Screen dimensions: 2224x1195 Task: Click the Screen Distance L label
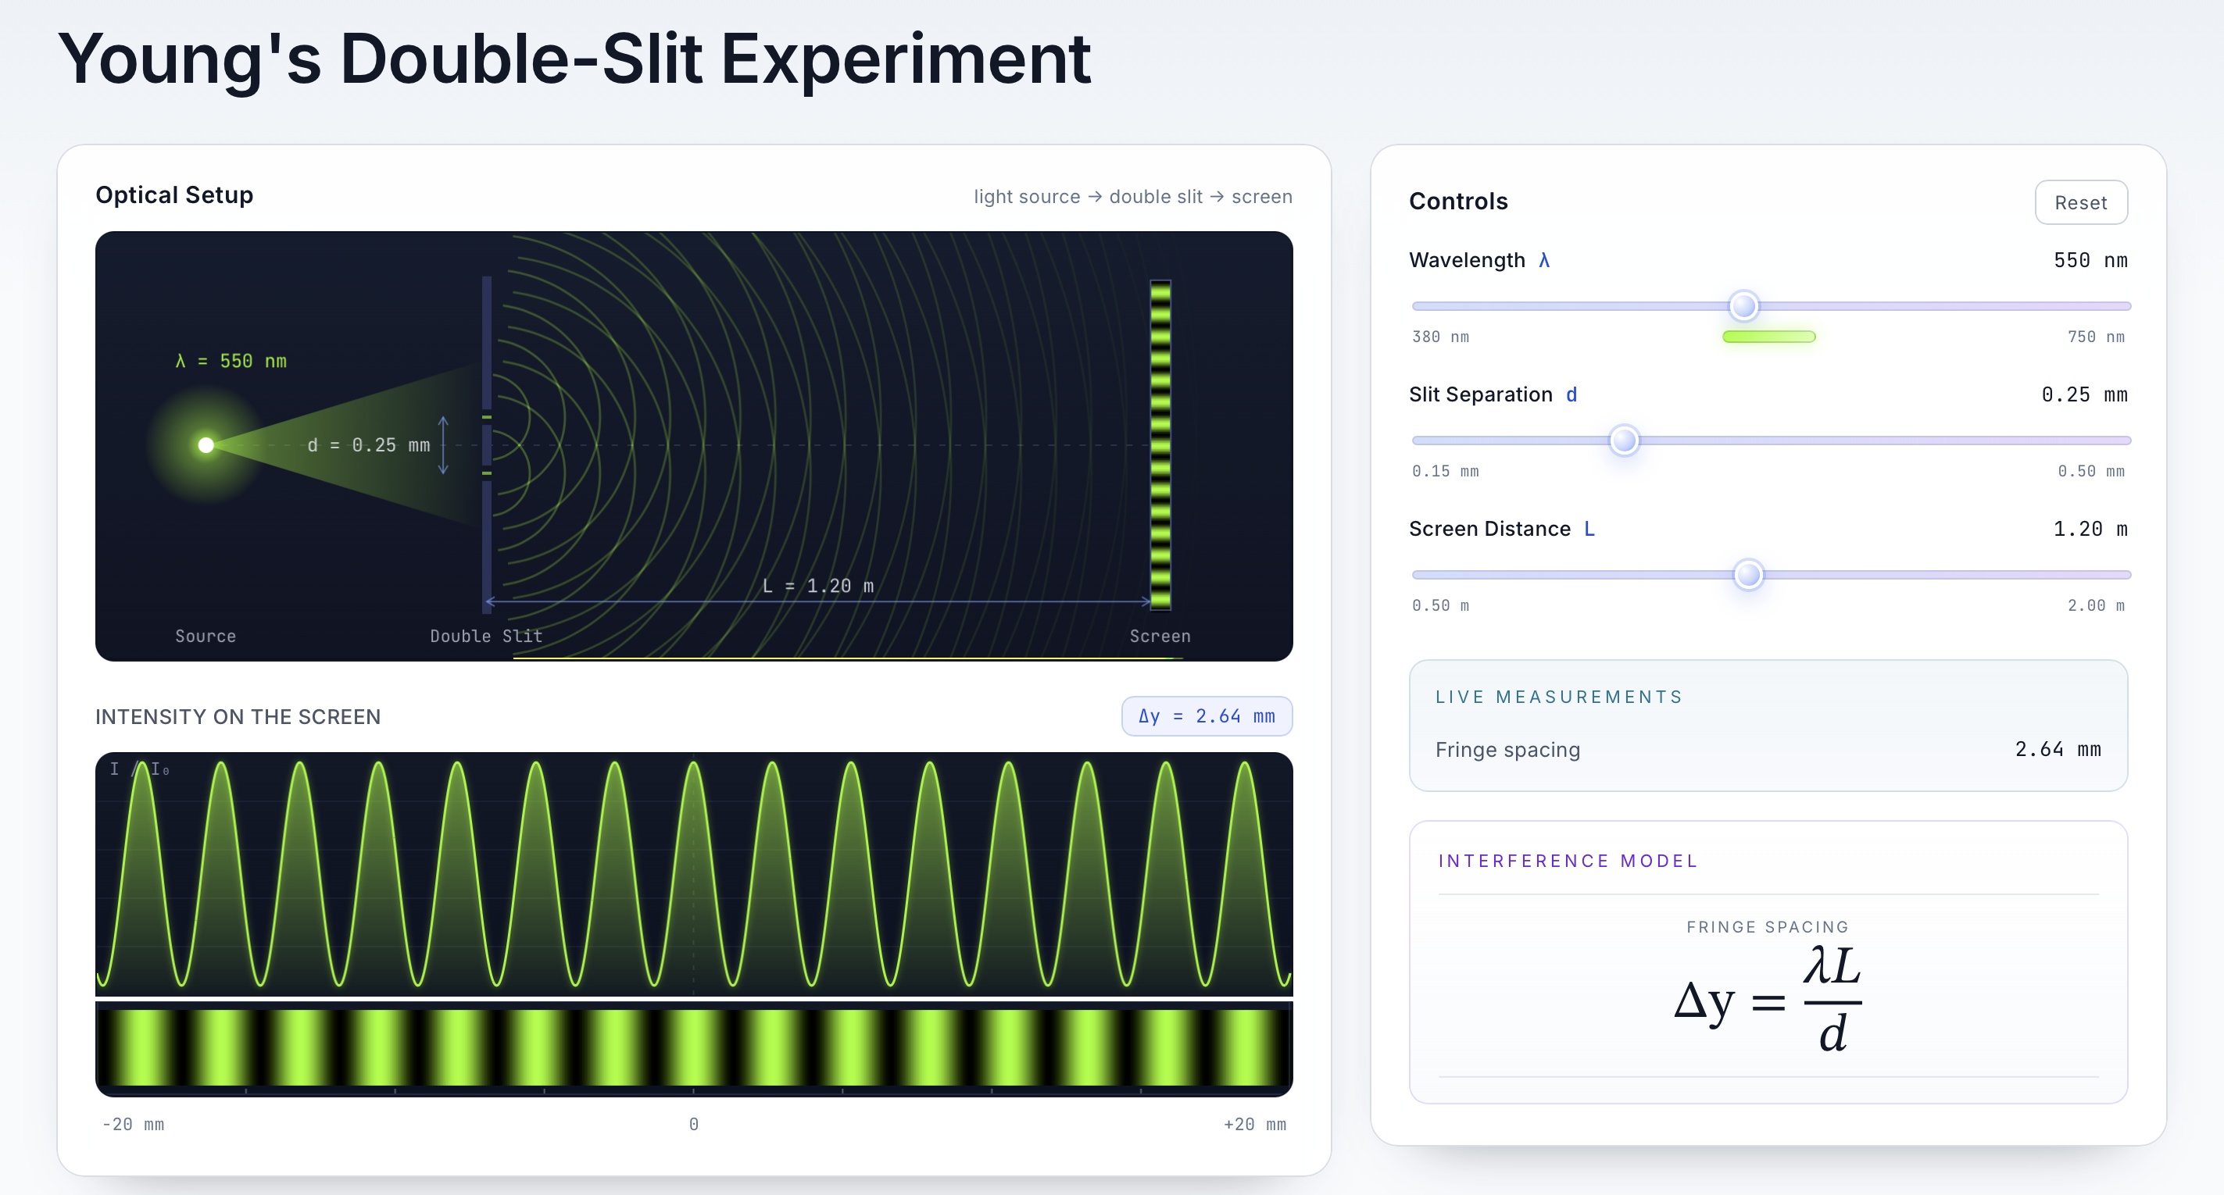(x=1502, y=529)
